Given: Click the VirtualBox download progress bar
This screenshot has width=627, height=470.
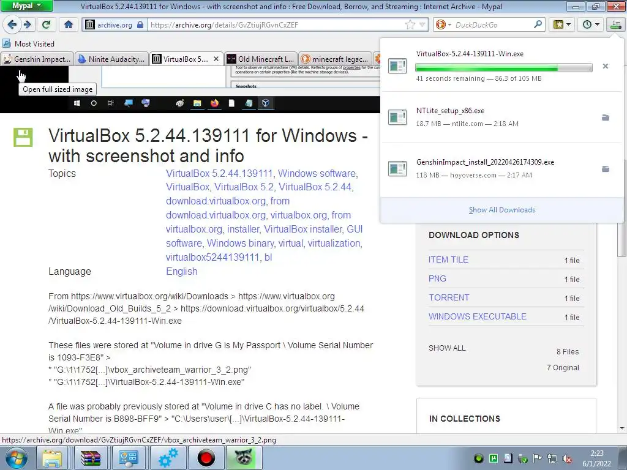Looking at the screenshot, I should [x=504, y=67].
